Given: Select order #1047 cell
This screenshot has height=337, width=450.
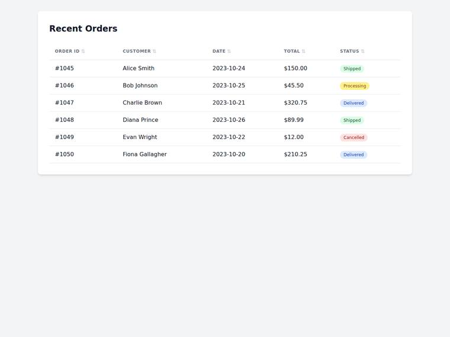Looking at the screenshot, I should click(x=65, y=103).
